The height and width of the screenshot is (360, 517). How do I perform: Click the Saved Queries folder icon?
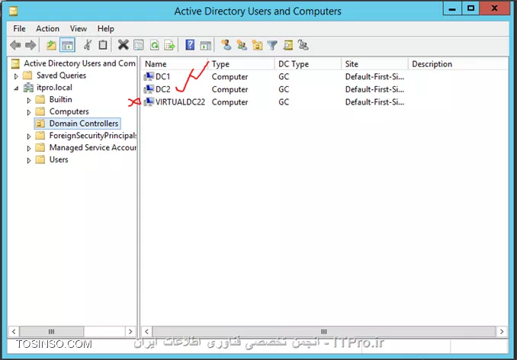tap(27, 76)
